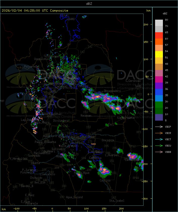Viewport: 178px width, 212px height.
Task: Click the storm cell north of Cochico
Action: point(104,170)
